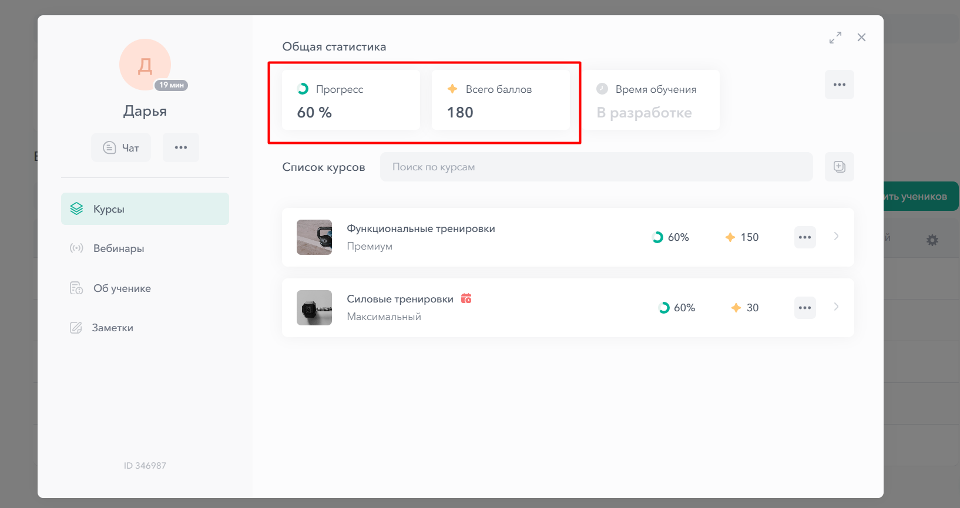Focus the Поиск по курсам search field
This screenshot has width=960, height=508.
596,167
